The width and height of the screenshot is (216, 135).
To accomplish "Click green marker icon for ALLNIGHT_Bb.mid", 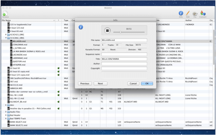I will 58,102.
